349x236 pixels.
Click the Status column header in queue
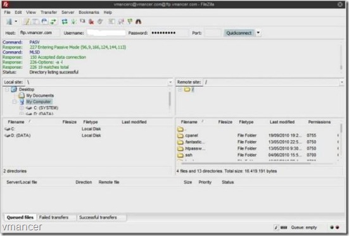[x=227, y=182]
